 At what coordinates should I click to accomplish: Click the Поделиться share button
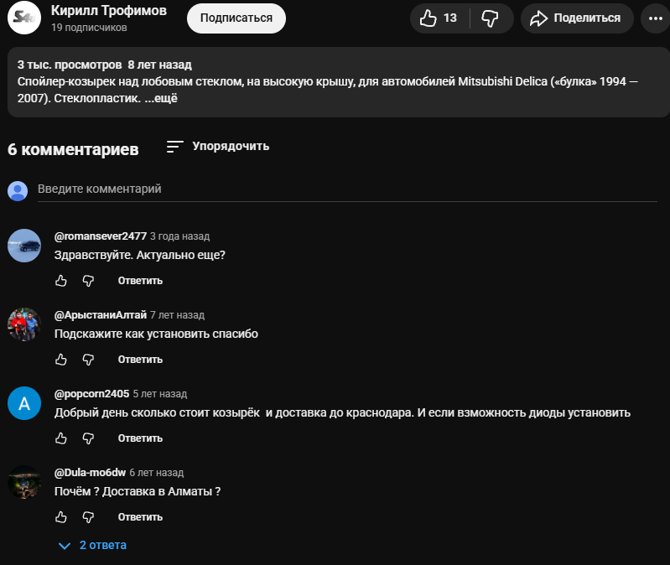[577, 18]
